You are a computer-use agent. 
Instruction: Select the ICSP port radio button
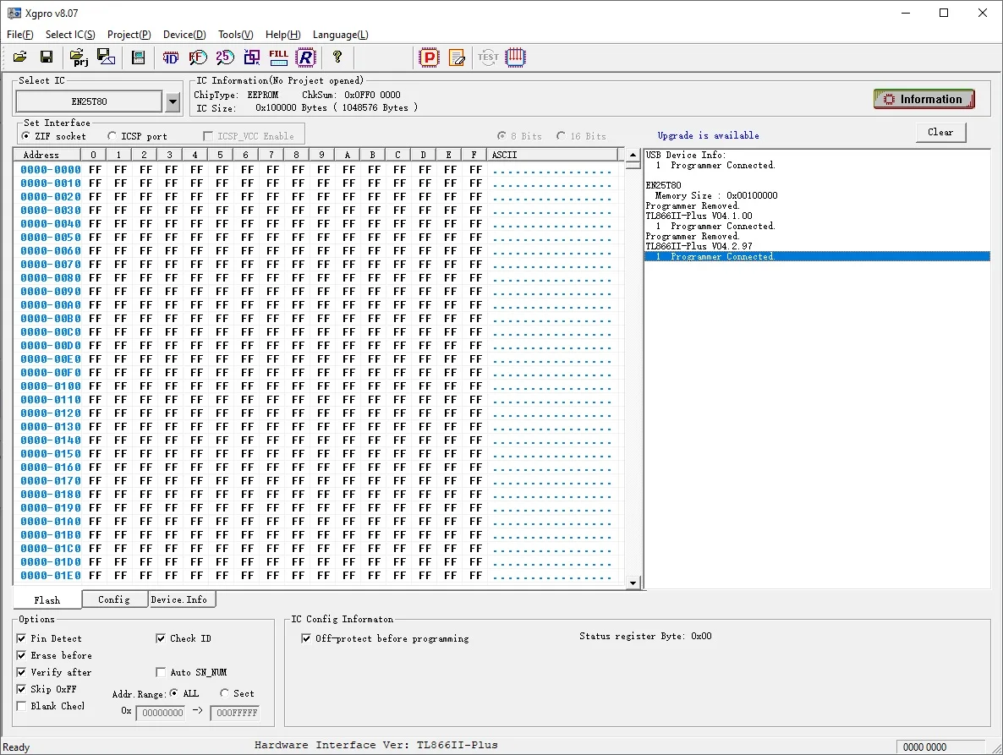click(112, 136)
